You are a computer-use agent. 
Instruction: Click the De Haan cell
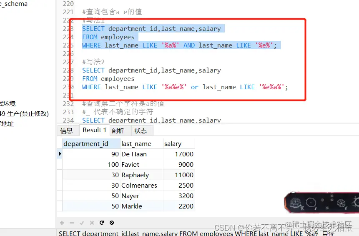[141, 154]
